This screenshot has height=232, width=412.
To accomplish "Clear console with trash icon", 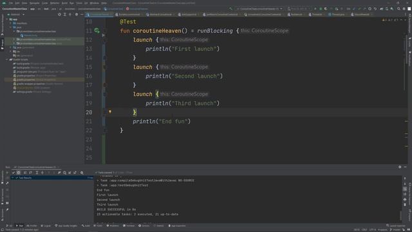I will (x=405, y=204).
